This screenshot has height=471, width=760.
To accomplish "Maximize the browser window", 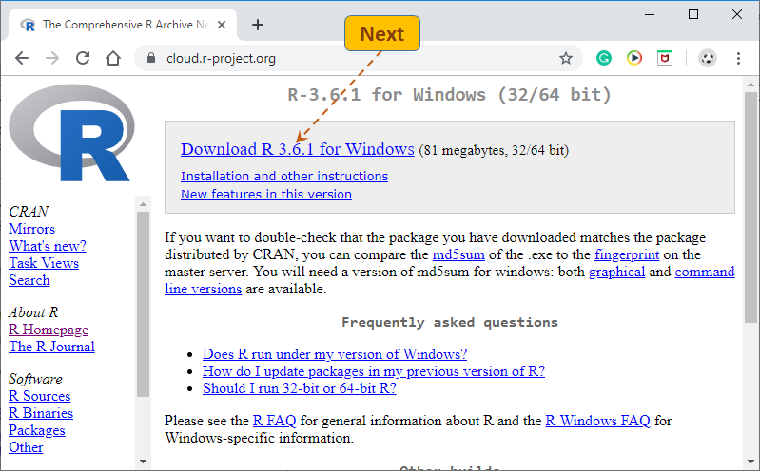I will [693, 14].
